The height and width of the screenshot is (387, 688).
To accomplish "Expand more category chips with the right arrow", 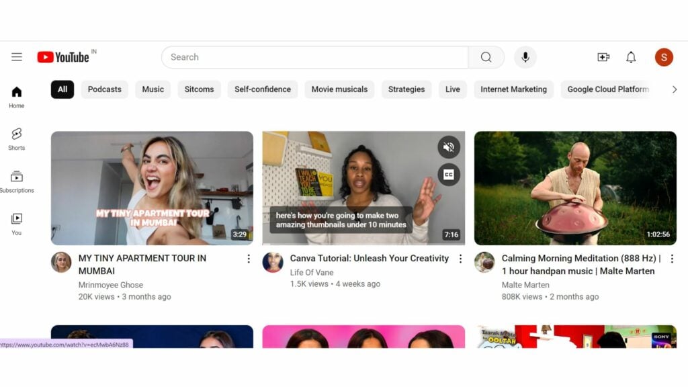I will tap(675, 89).
